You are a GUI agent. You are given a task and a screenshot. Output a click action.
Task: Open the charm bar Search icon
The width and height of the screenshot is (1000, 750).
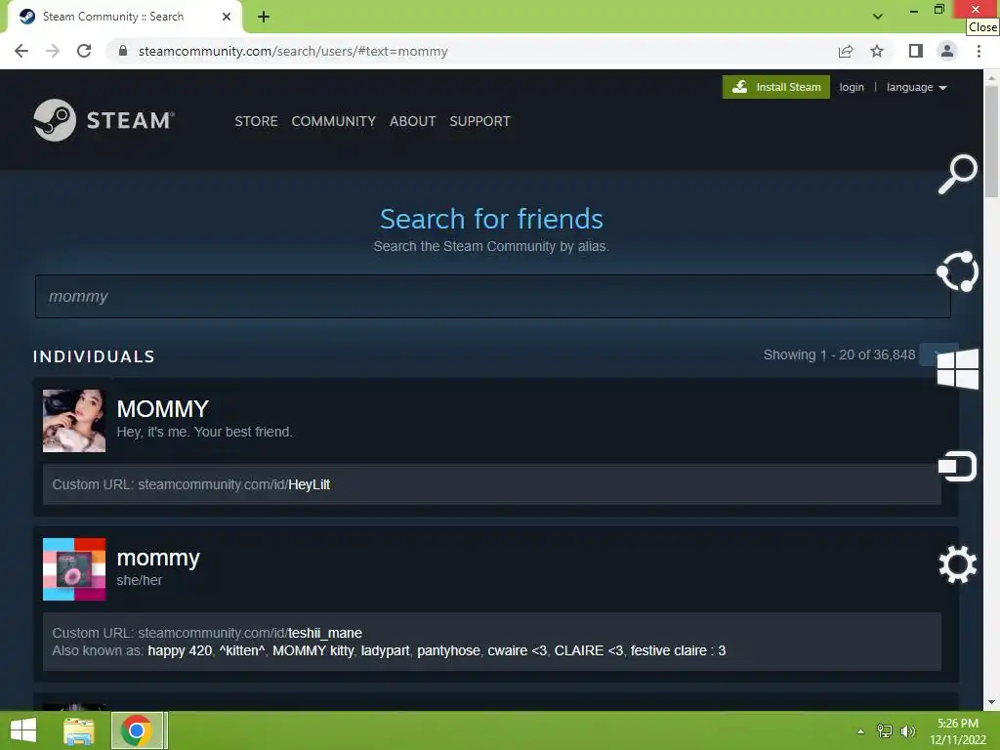point(957,174)
